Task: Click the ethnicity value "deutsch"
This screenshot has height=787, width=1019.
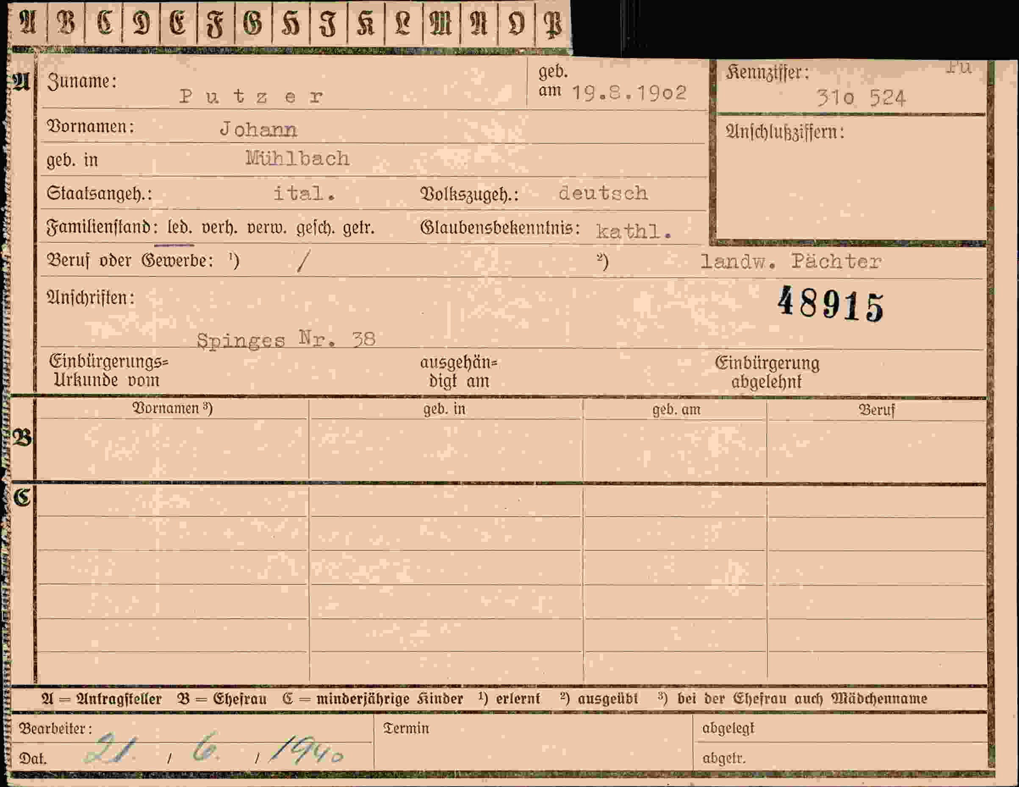Action: [x=603, y=193]
